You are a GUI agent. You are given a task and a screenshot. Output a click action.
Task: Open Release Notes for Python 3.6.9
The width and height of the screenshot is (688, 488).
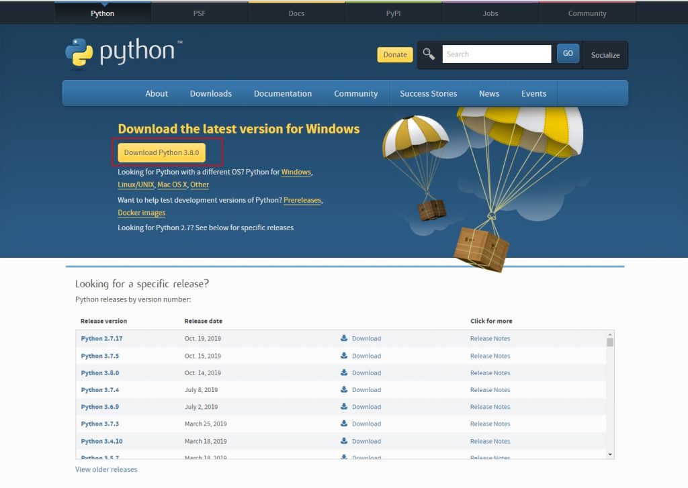(490, 407)
